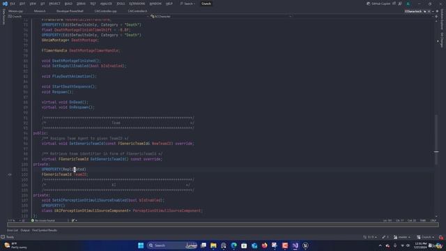Viewport: 446px width, 251px height.
Task: Open the File menu
Action: (x=13, y=3)
